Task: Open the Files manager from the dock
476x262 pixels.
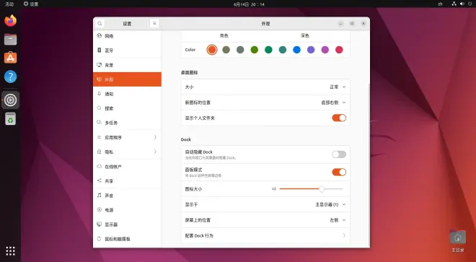Action: pos(10,39)
